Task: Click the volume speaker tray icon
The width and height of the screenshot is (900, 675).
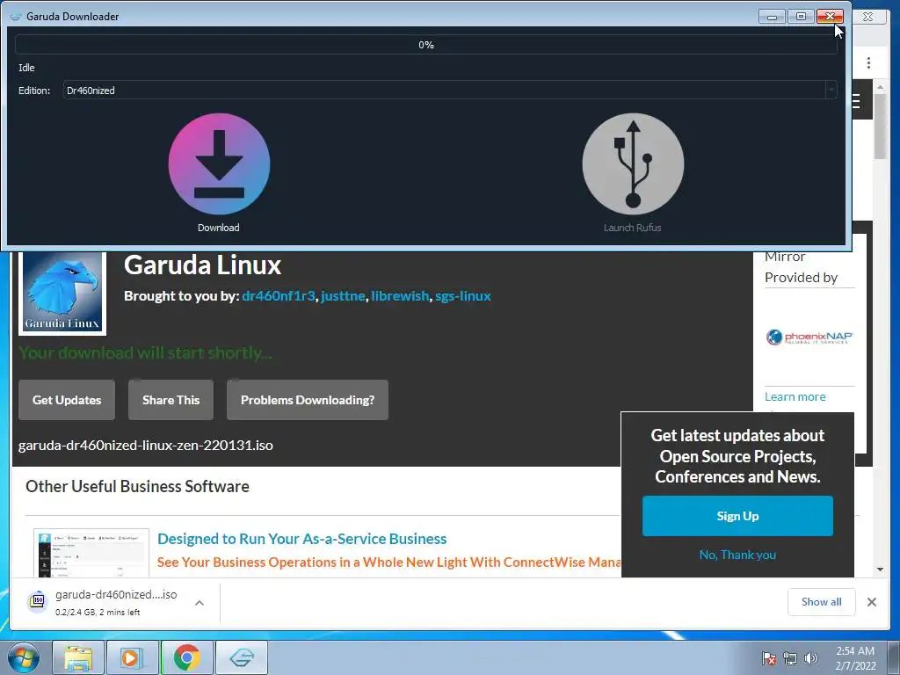Action: pyautogui.click(x=811, y=658)
